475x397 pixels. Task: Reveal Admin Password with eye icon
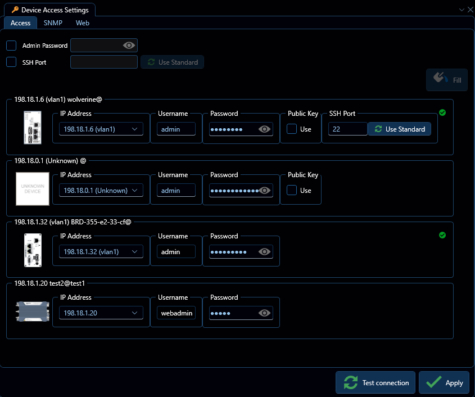(x=129, y=46)
